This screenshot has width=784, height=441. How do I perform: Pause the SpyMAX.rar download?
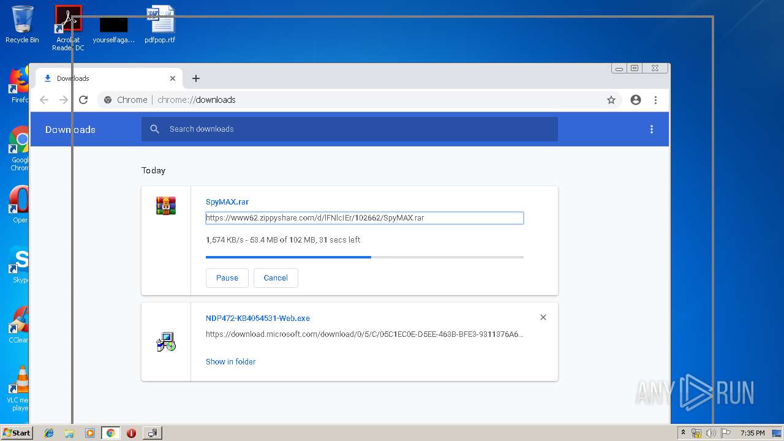227,278
